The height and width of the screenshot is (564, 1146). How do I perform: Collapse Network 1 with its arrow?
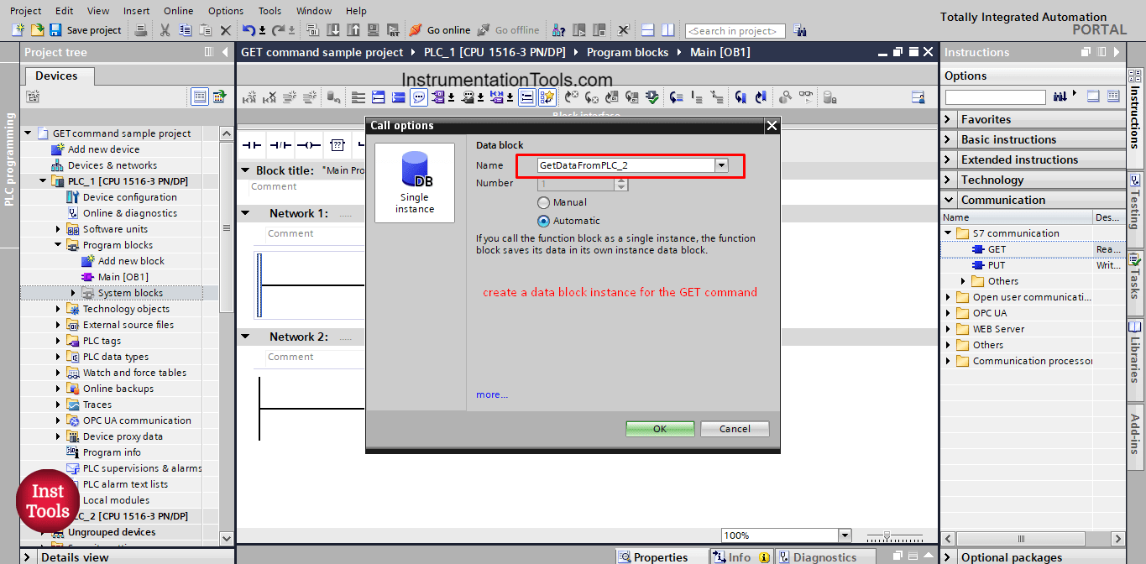(x=246, y=213)
